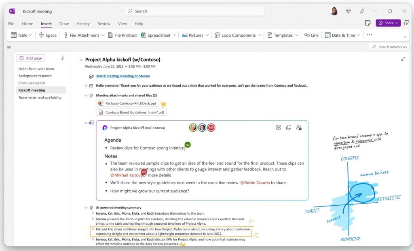The width and height of the screenshot is (414, 251).
Task: Switch to the Draw tab
Action: 64,23
